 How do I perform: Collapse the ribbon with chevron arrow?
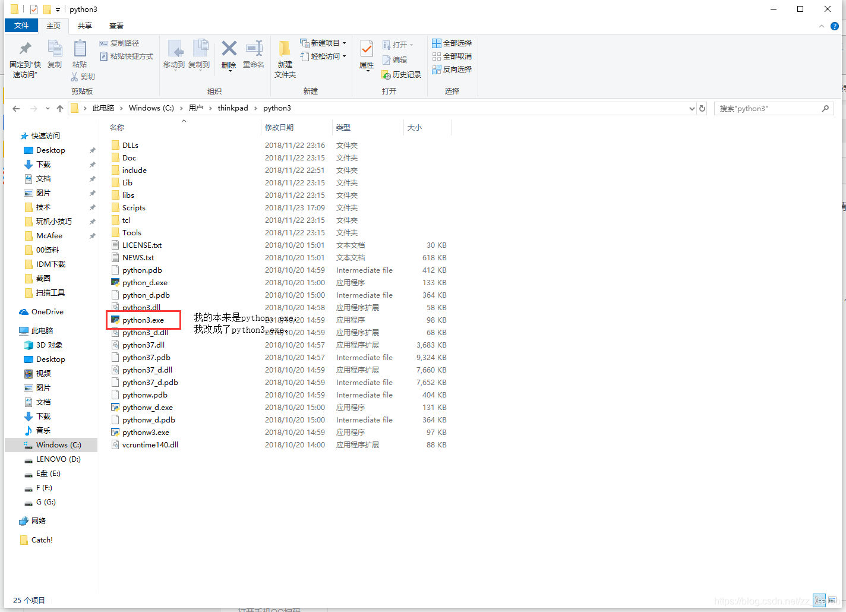click(822, 26)
